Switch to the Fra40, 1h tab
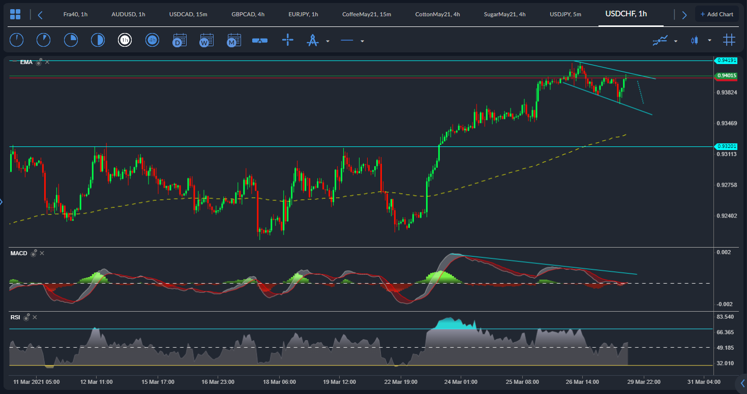This screenshot has height=394, width=747. (x=75, y=14)
